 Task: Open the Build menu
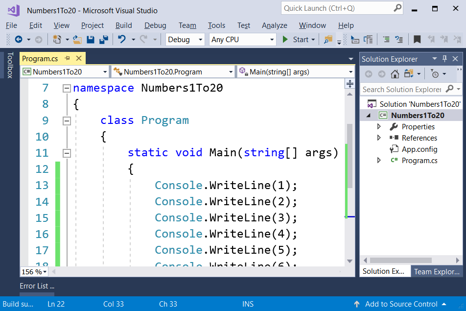[124, 25]
